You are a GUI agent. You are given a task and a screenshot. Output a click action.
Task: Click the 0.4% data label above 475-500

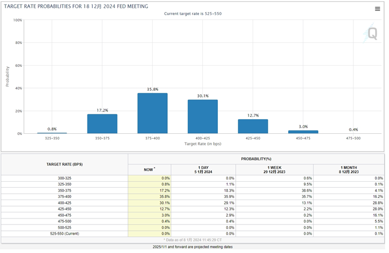point(353,129)
